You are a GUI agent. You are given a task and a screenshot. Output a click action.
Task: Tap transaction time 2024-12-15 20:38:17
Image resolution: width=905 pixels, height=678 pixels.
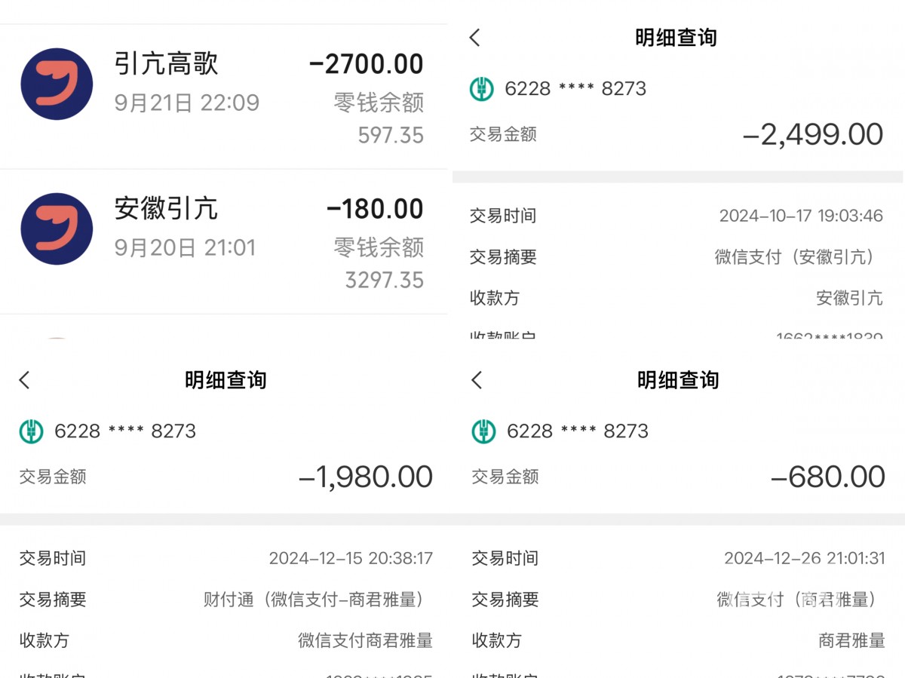[x=351, y=559]
